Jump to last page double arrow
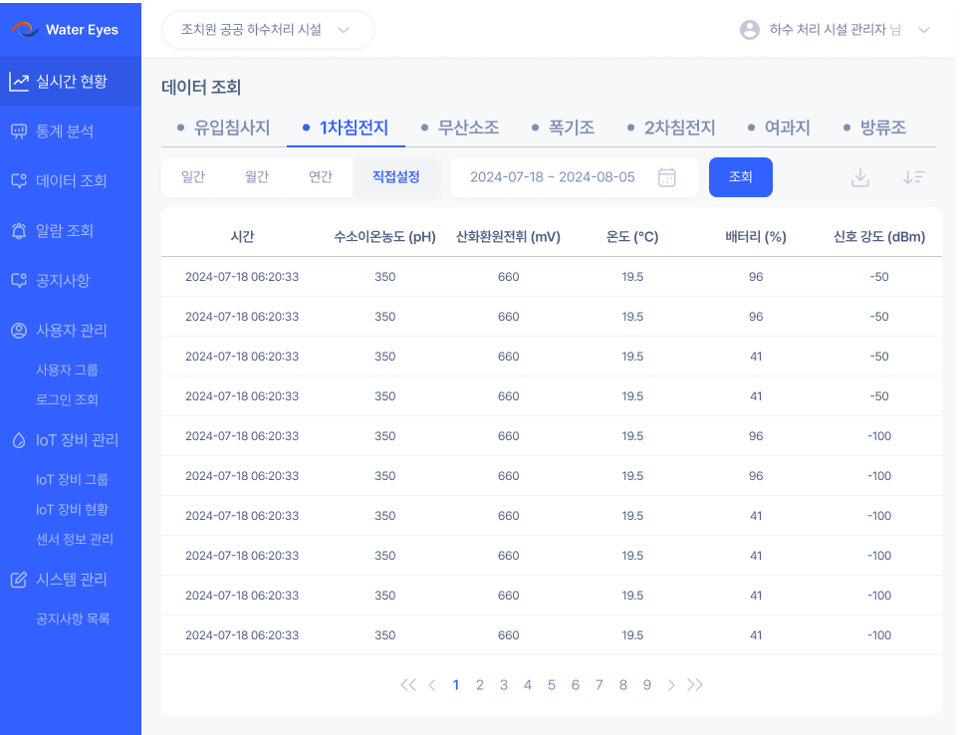This screenshot has height=735, width=961. click(x=695, y=684)
